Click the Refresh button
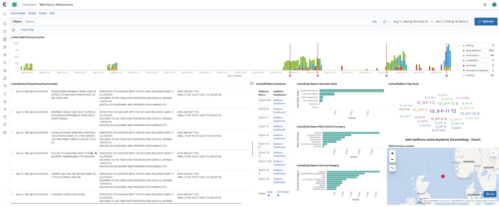The height and width of the screenshot is (207, 499). click(x=486, y=21)
